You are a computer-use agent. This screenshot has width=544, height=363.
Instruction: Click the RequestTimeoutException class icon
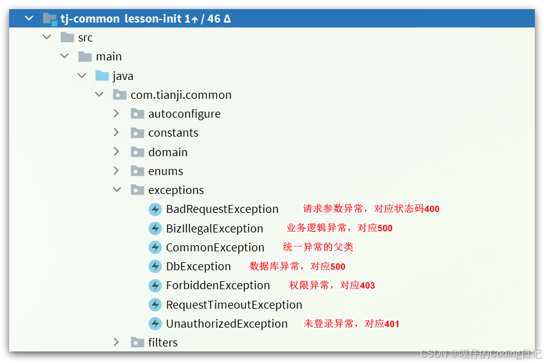pos(155,304)
